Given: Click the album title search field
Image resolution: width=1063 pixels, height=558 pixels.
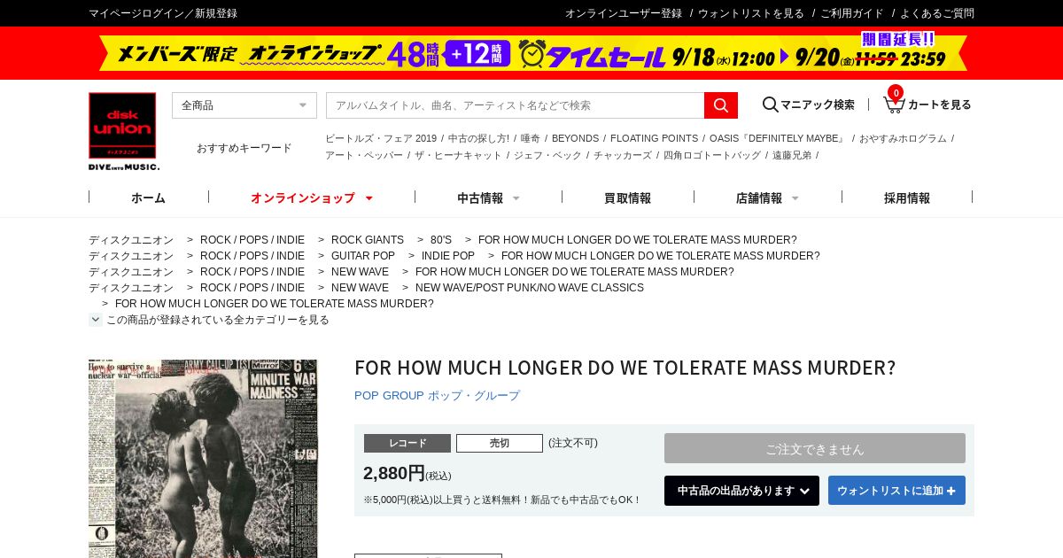Looking at the screenshot, I should [515, 105].
